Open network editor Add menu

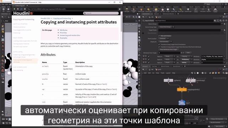(x=145, y=73)
